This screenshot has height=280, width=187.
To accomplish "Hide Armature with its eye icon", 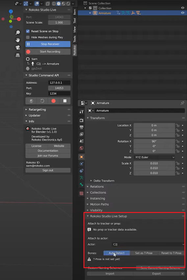I will point(182,13).
